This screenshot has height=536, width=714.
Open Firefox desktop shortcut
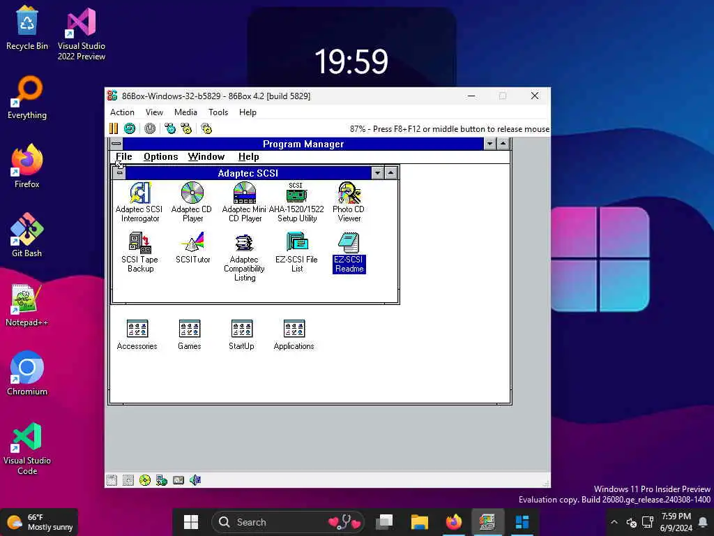27,166
